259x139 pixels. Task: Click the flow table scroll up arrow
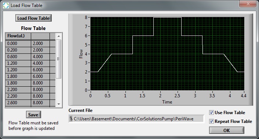(x=59, y=36)
